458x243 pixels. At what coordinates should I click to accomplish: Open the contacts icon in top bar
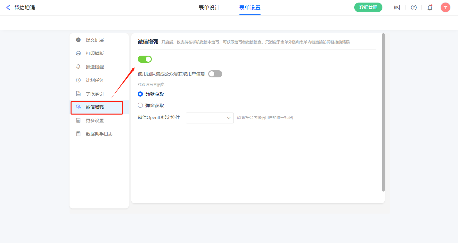click(397, 7)
